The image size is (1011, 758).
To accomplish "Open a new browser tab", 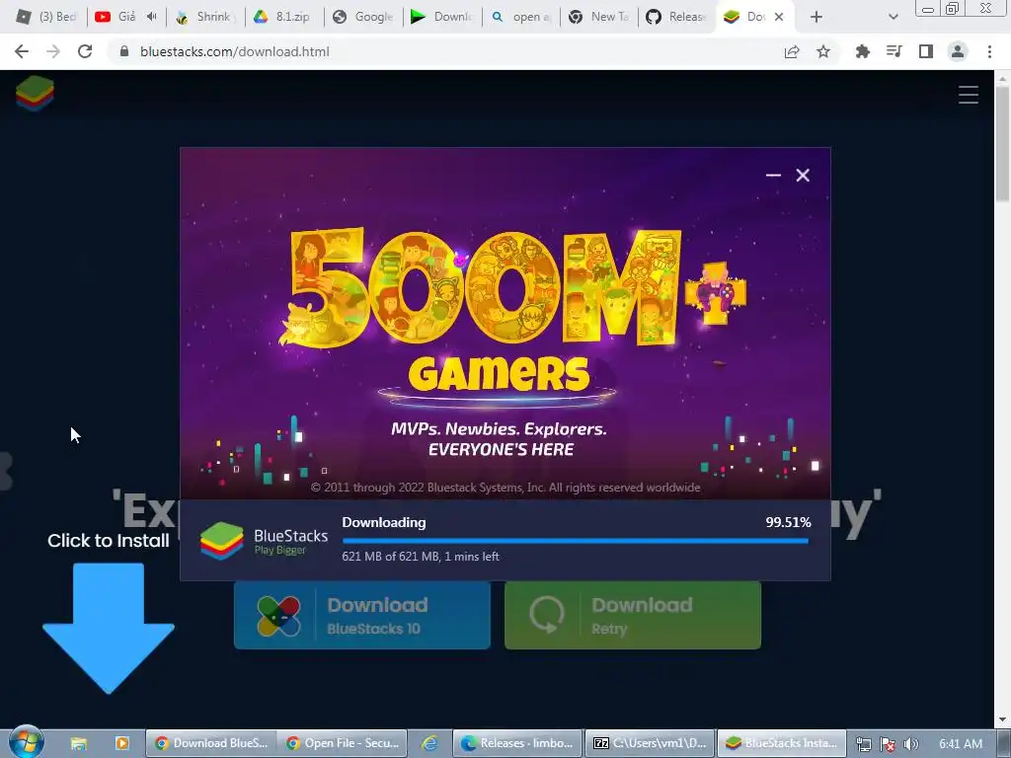I will (x=817, y=17).
